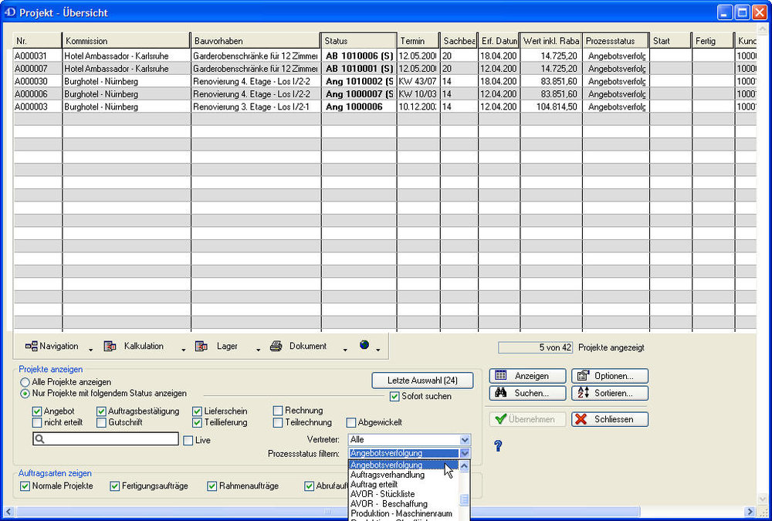Click the globe icon in toolbar
This screenshot has width=772, height=521.
[364, 345]
